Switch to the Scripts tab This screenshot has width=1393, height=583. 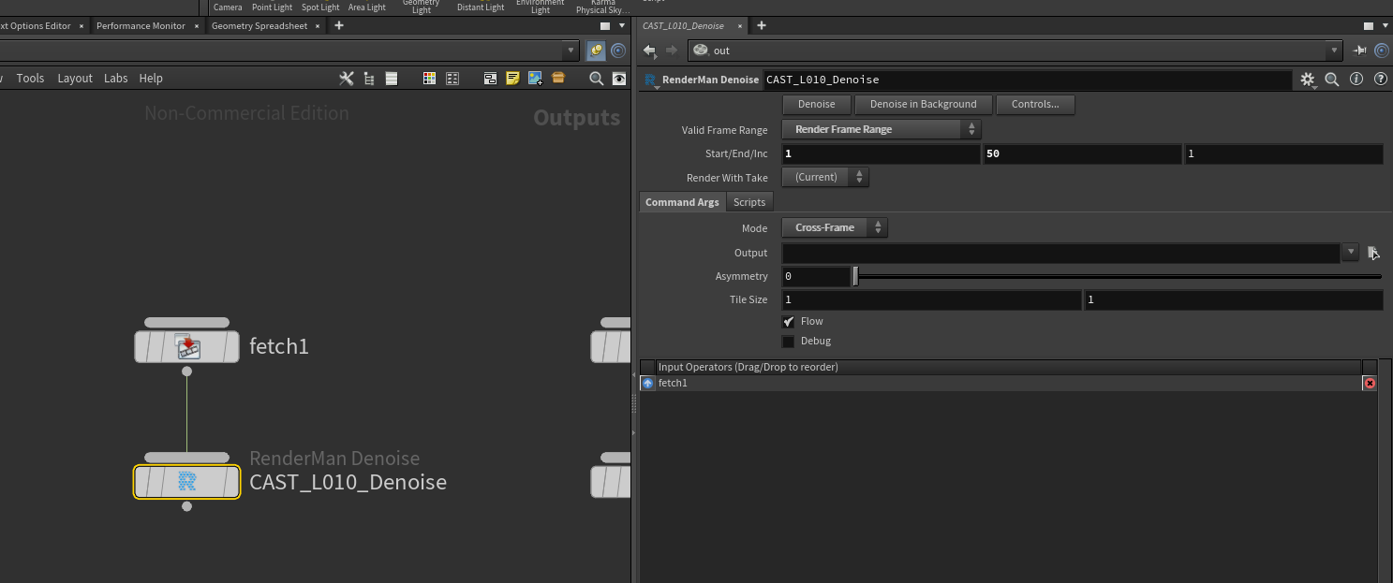pyautogui.click(x=749, y=202)
